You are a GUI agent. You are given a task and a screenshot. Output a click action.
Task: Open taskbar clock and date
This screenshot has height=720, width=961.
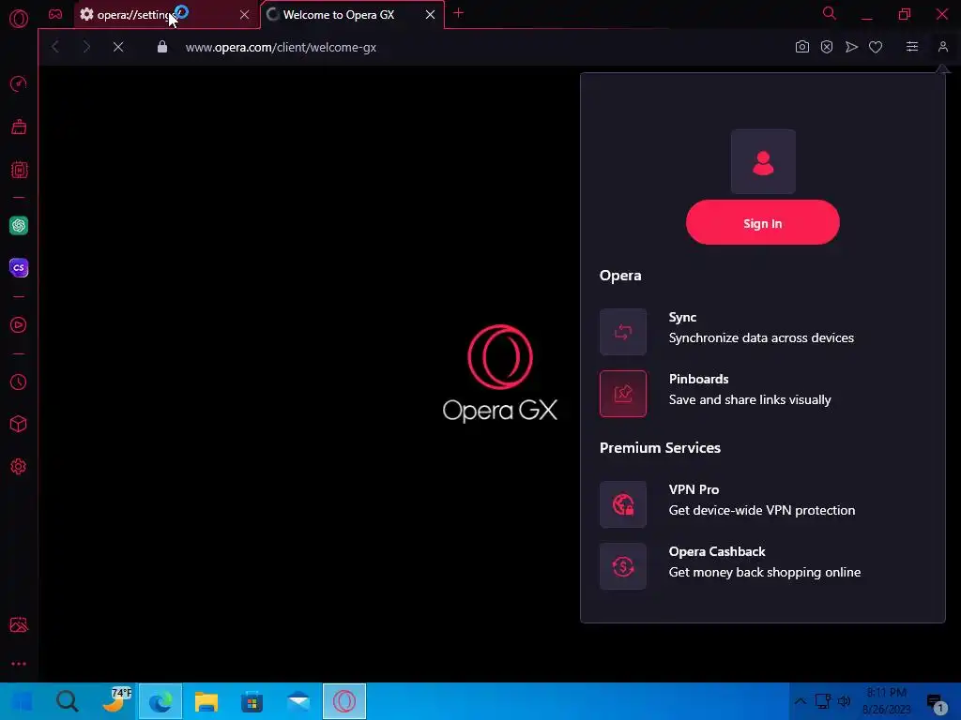(886, 701)
